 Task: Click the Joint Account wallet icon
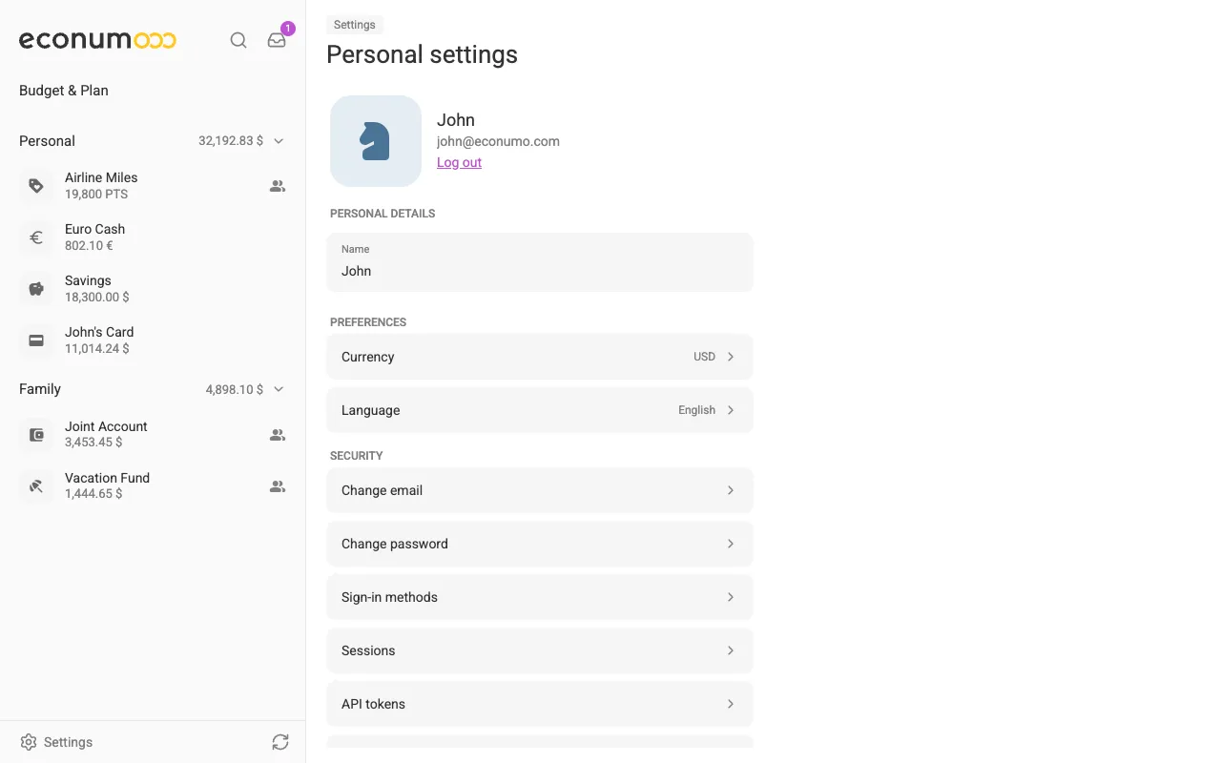36,435
